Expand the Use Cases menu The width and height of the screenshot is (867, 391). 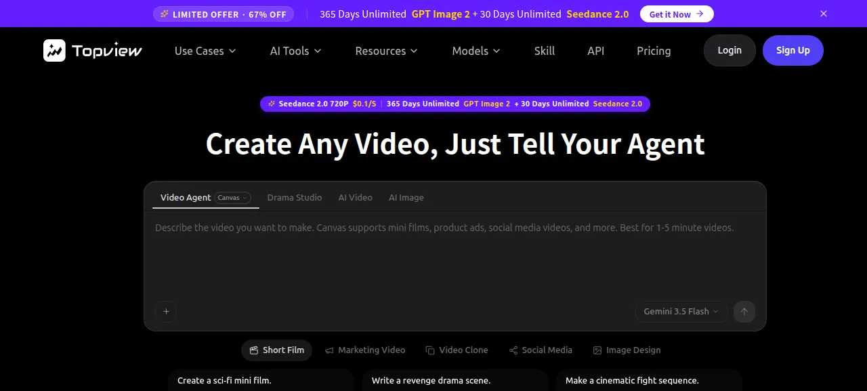(x=205, y=51)
